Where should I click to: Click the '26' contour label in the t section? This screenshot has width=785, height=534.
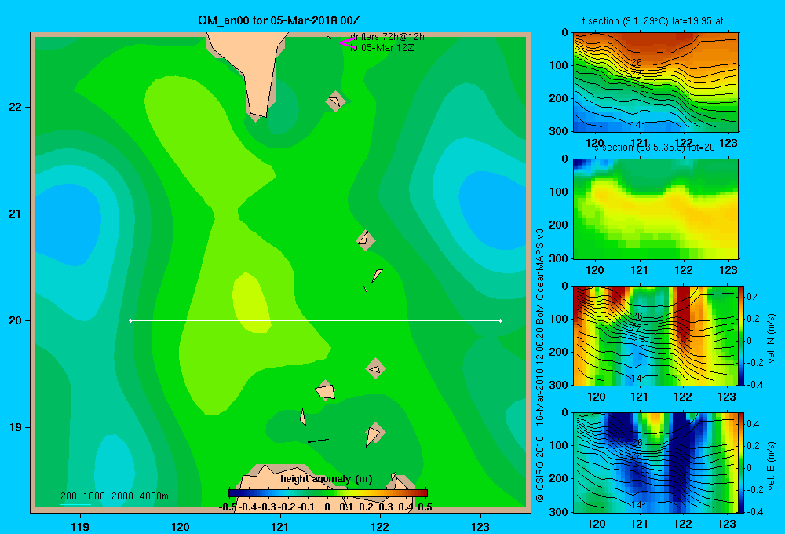point(637,63)
